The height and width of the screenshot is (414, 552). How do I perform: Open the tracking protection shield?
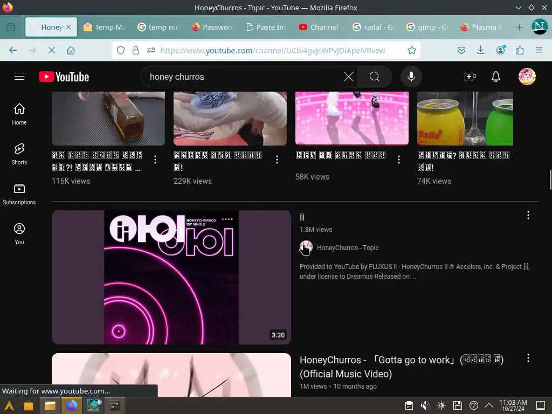tap(121, 50)
